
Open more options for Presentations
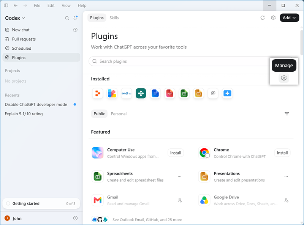(x=286, y=176)
